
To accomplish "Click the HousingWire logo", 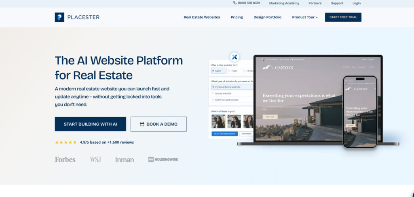I will pos(163,159).
